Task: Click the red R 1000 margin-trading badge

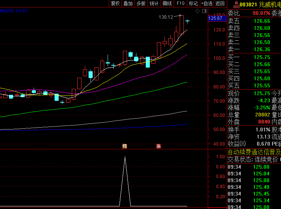Action: click(x=237, y=5)
